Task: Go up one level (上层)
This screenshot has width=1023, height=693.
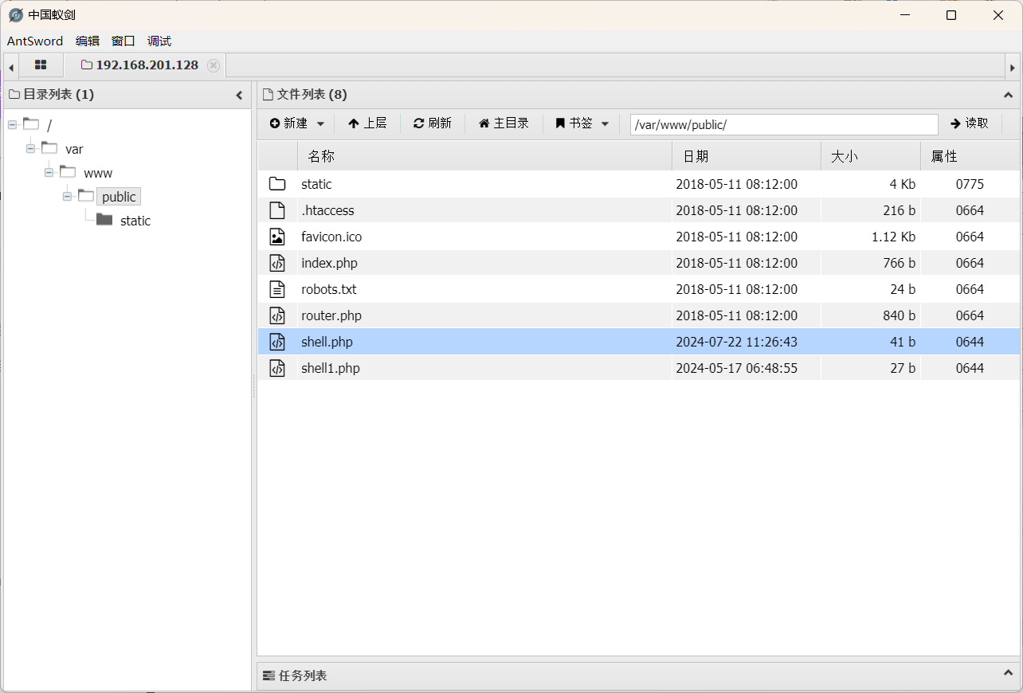Action: coord(367,123)
